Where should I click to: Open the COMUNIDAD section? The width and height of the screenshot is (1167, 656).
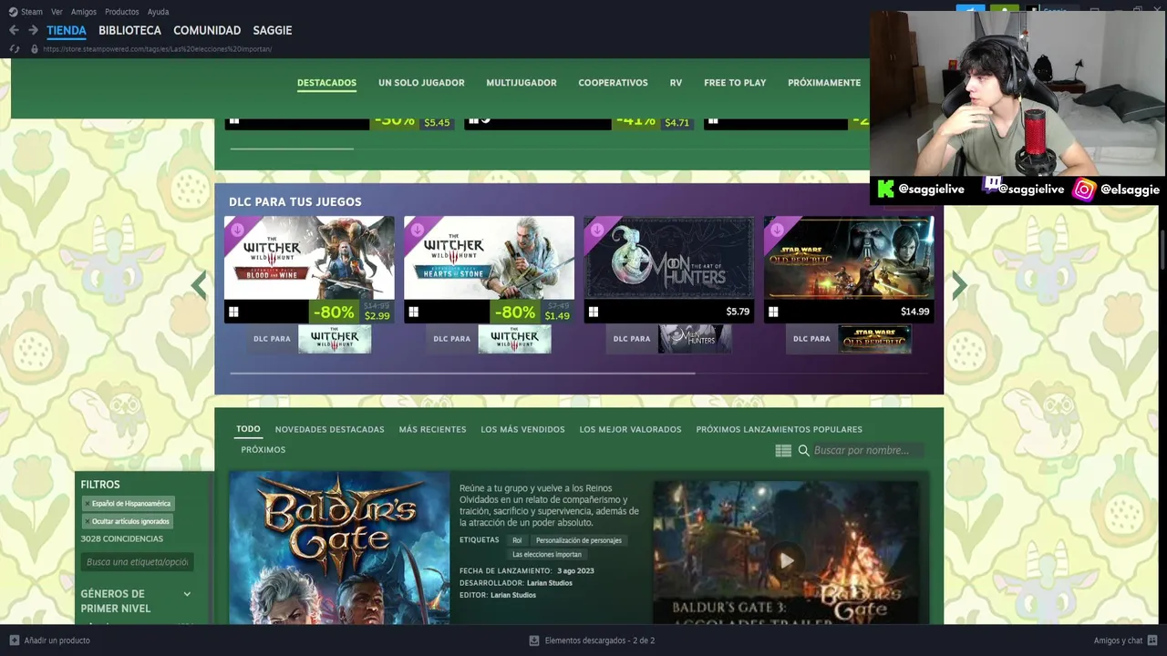[x=207, y=30]
